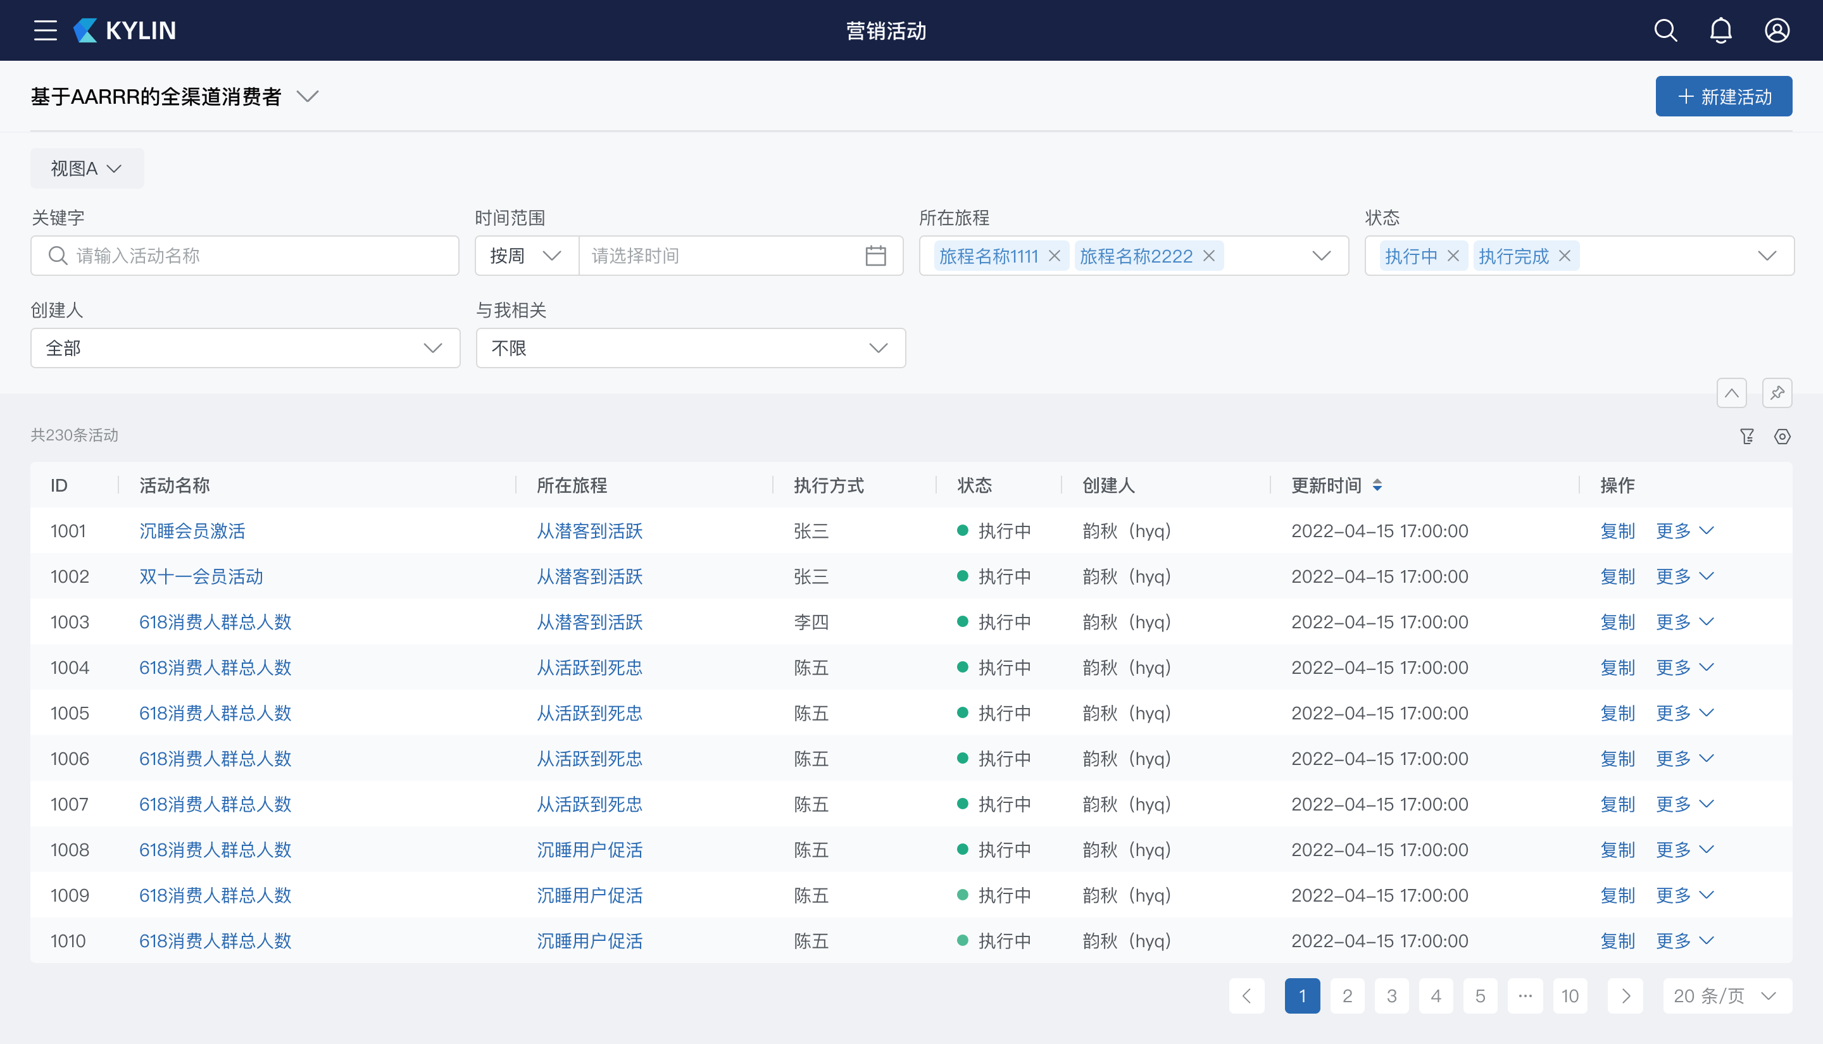Image resolution: width=1823 pixels, height=1044 pixels.
Task: Remove the 执行完成 status tag
Action: pos(1565,255)
